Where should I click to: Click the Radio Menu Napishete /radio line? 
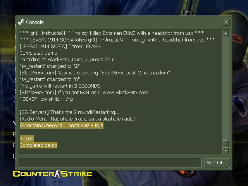(x=77, y=119)
